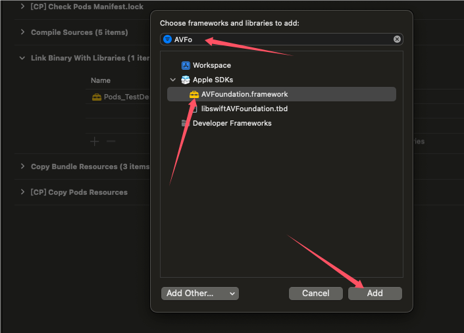Image resolution: width=464 pixels, height=333 pixels.
Task: Clear the AVFo search text
Action: 397,39
